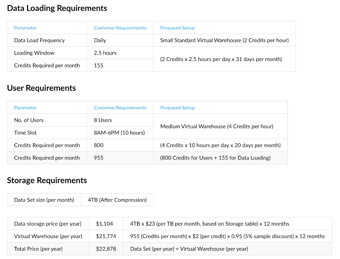340x259 pixels.
Task: Click the Parameter column header
Action: click(25, 28)
